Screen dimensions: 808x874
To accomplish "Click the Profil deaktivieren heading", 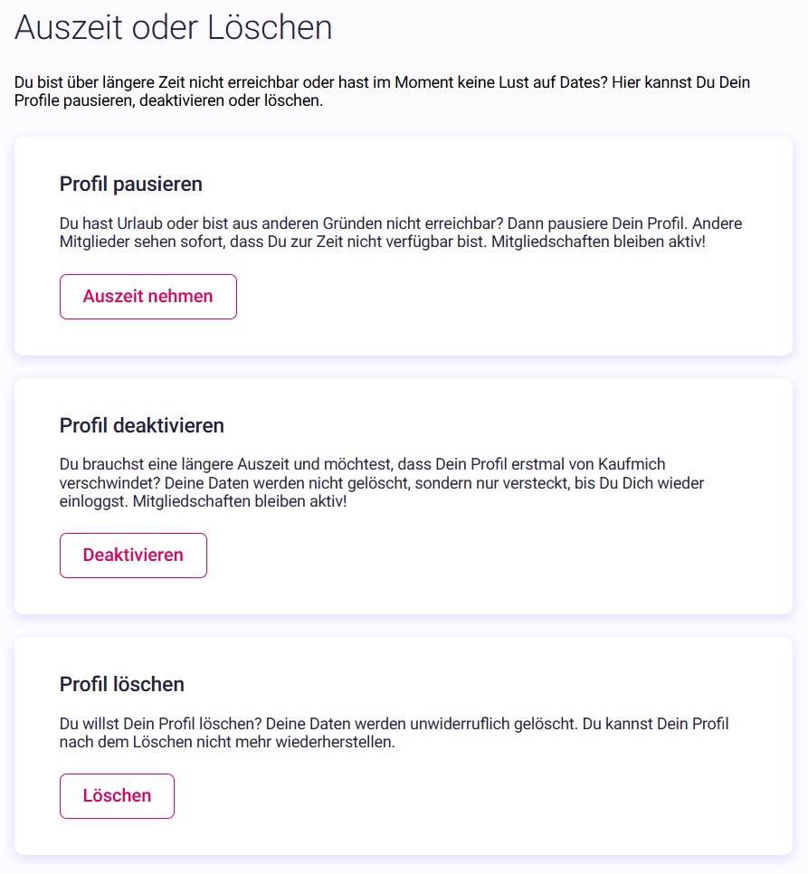I will coord(141,425).
